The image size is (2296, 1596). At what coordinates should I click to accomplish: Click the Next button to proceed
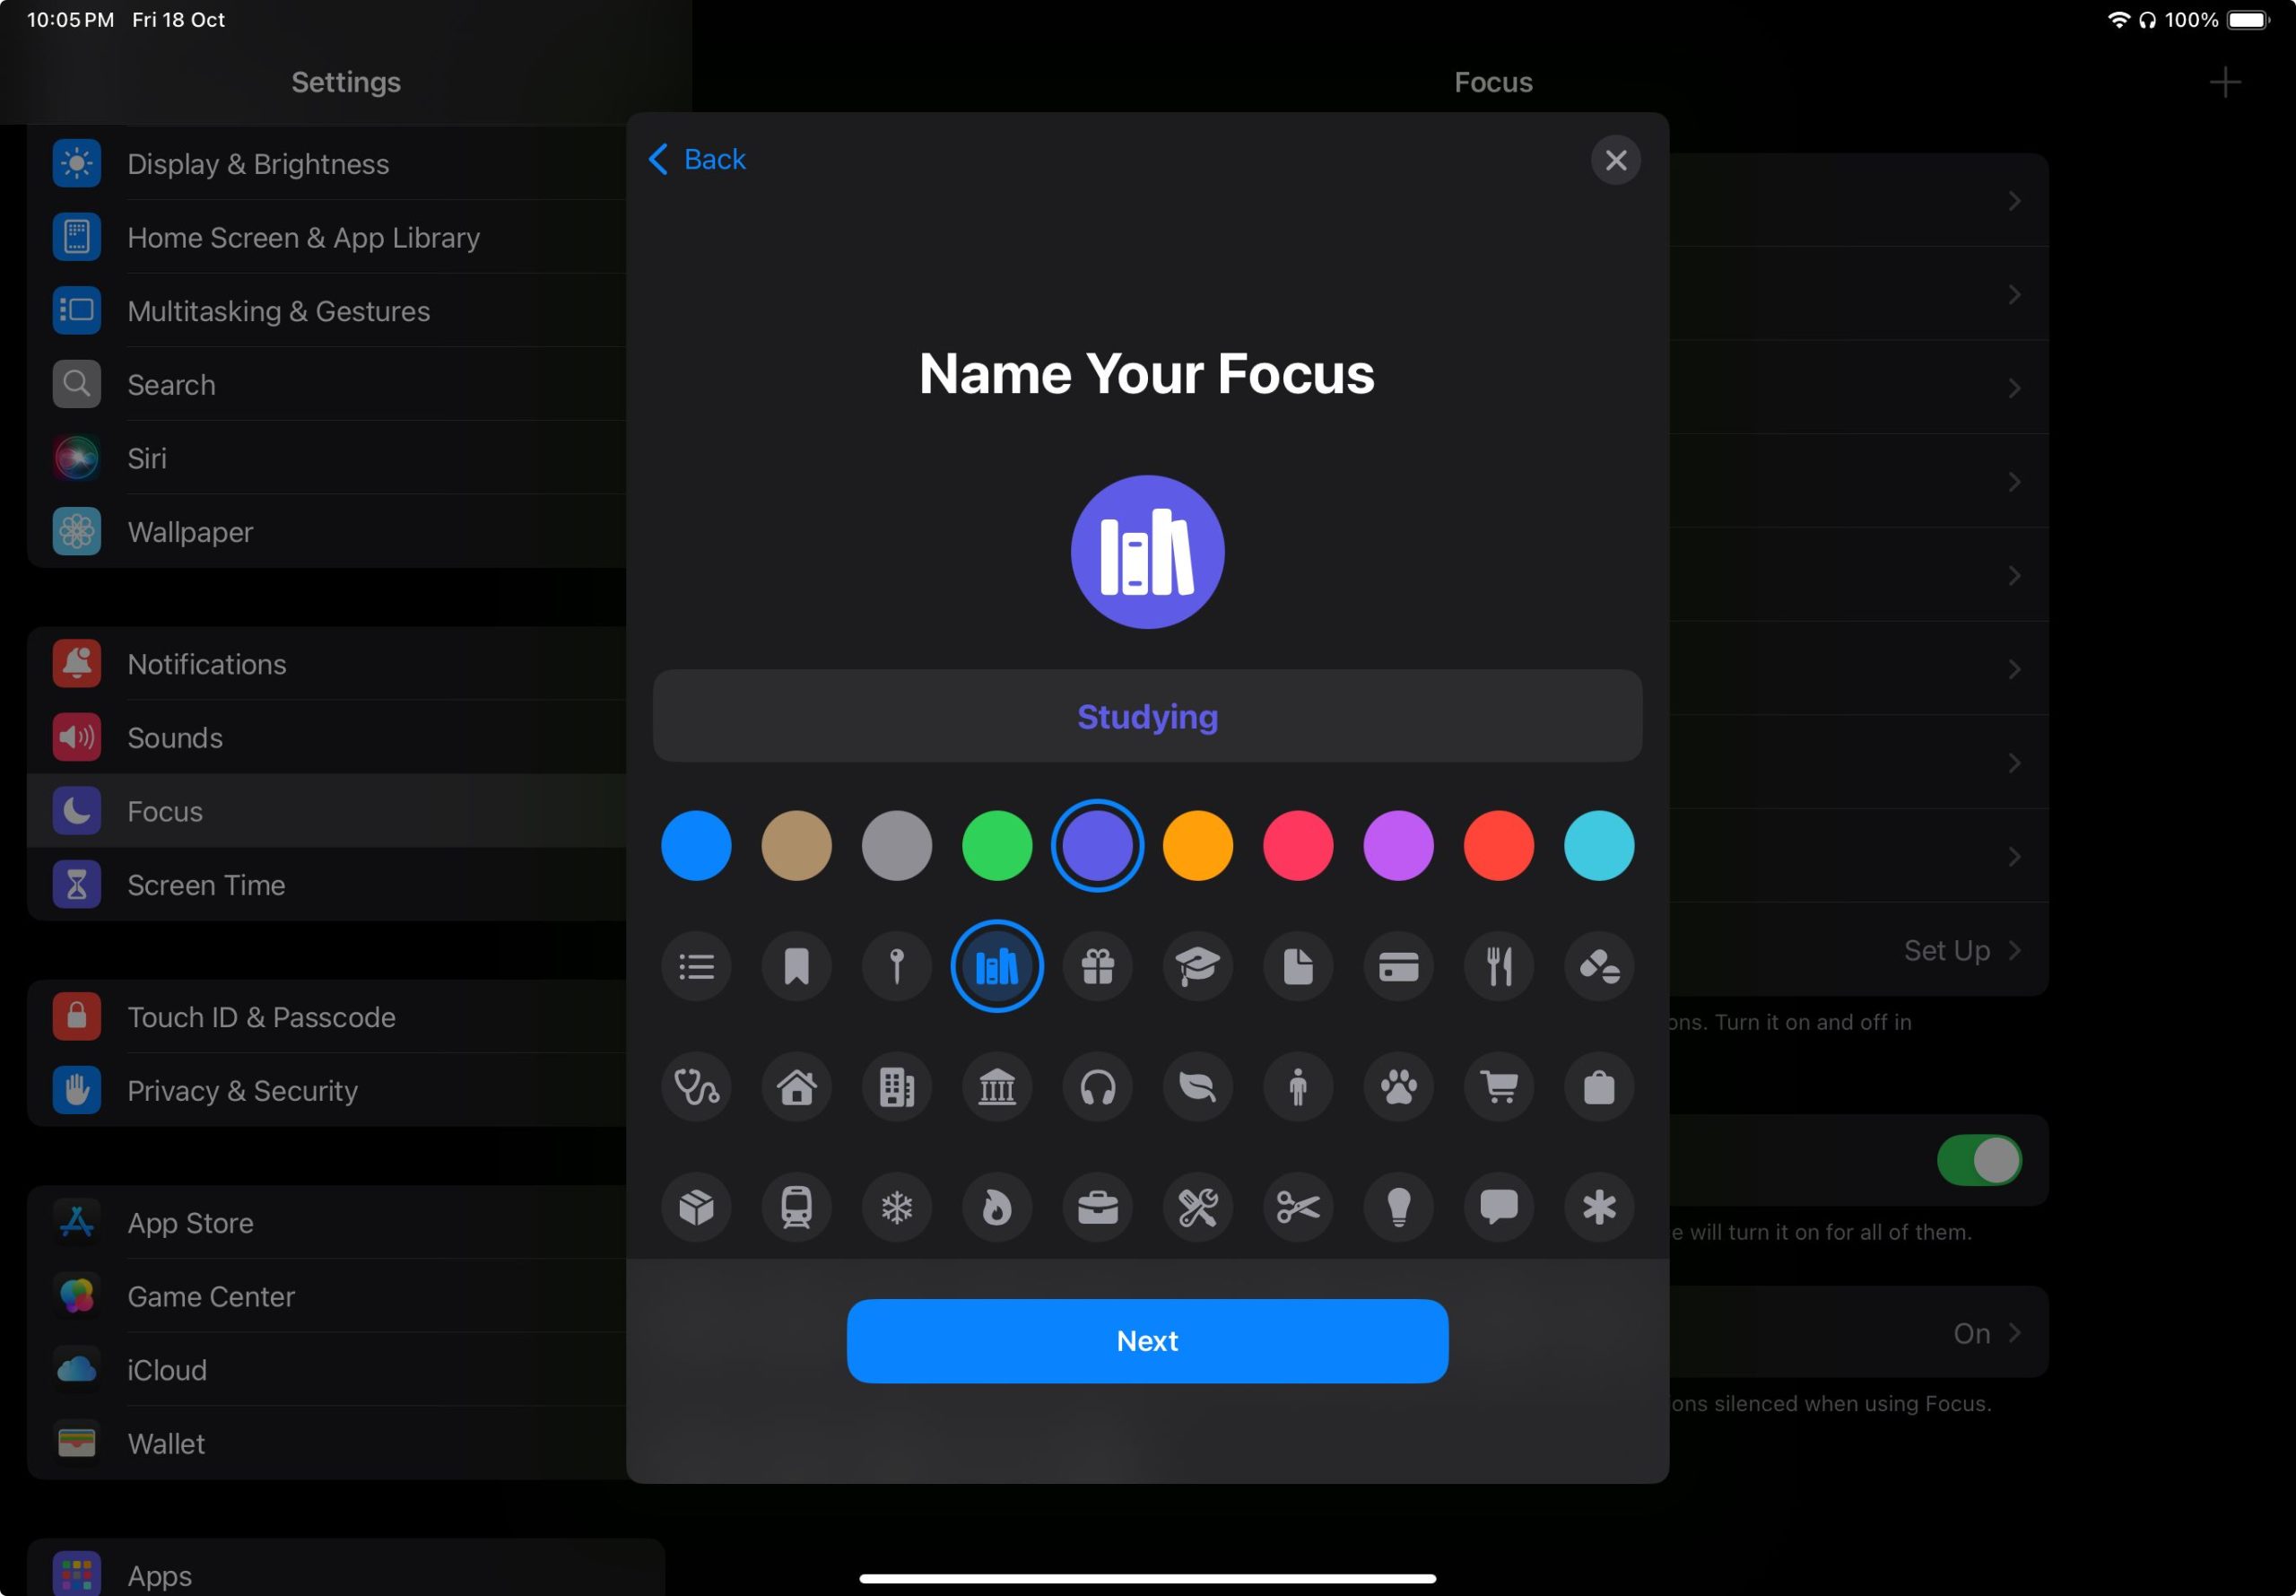tap(1148, 1339)
